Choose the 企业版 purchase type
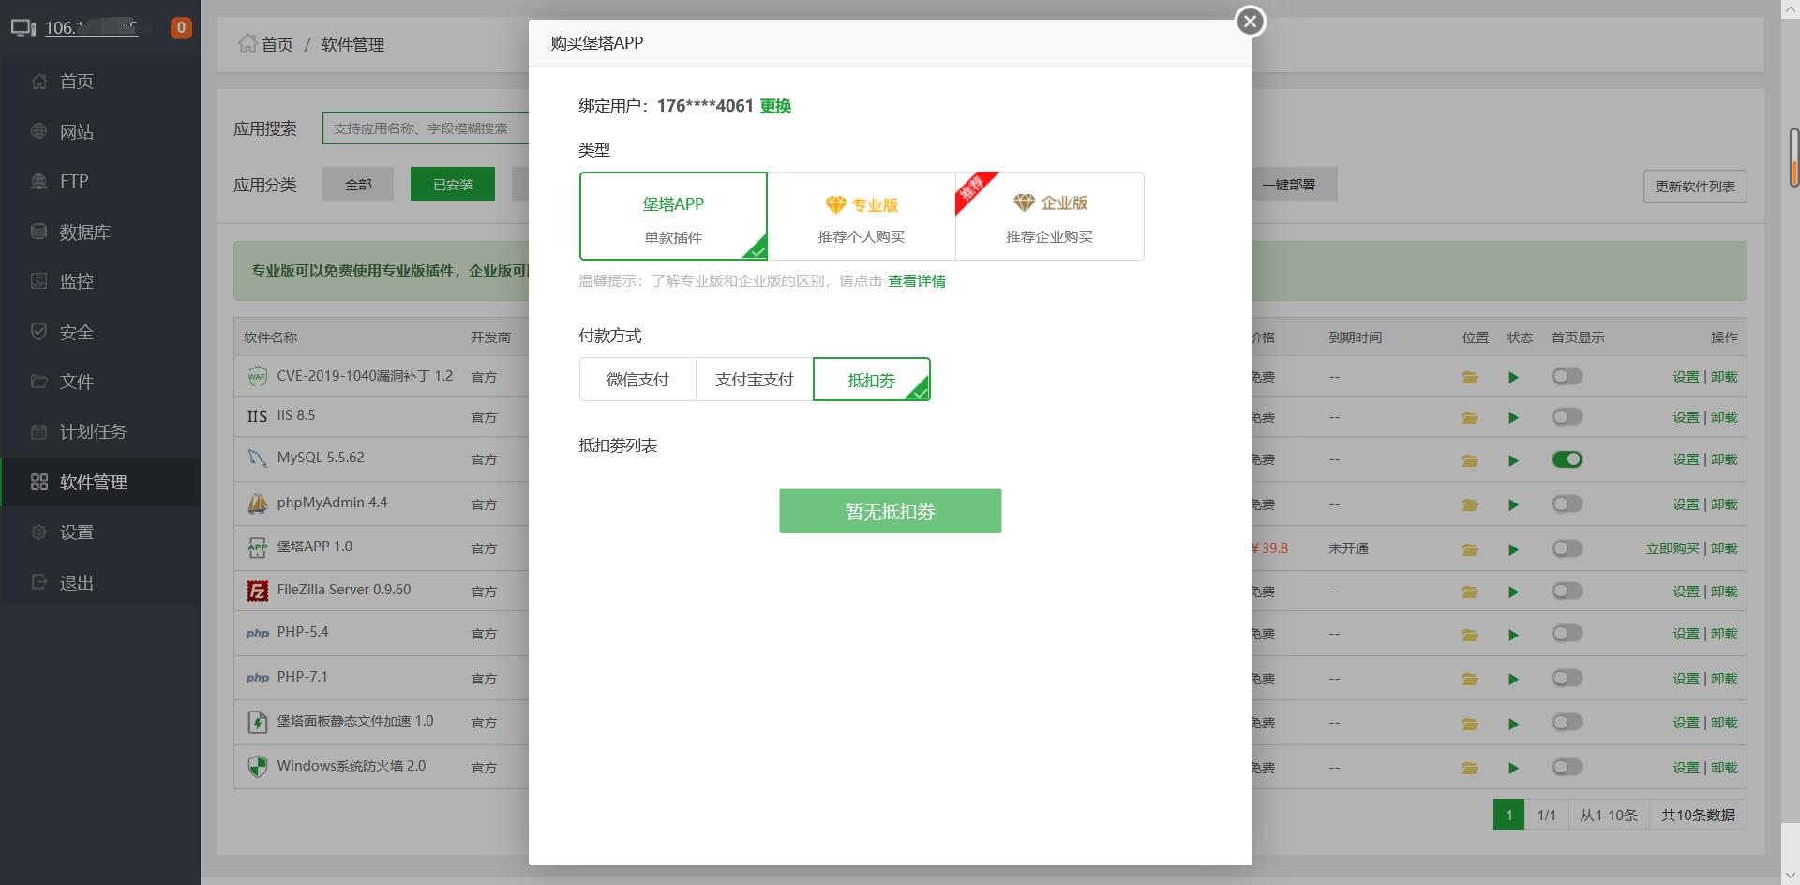 (x=1050, y=216)
